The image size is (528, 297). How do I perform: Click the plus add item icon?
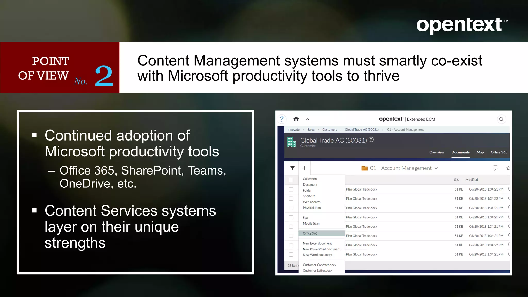304,168
